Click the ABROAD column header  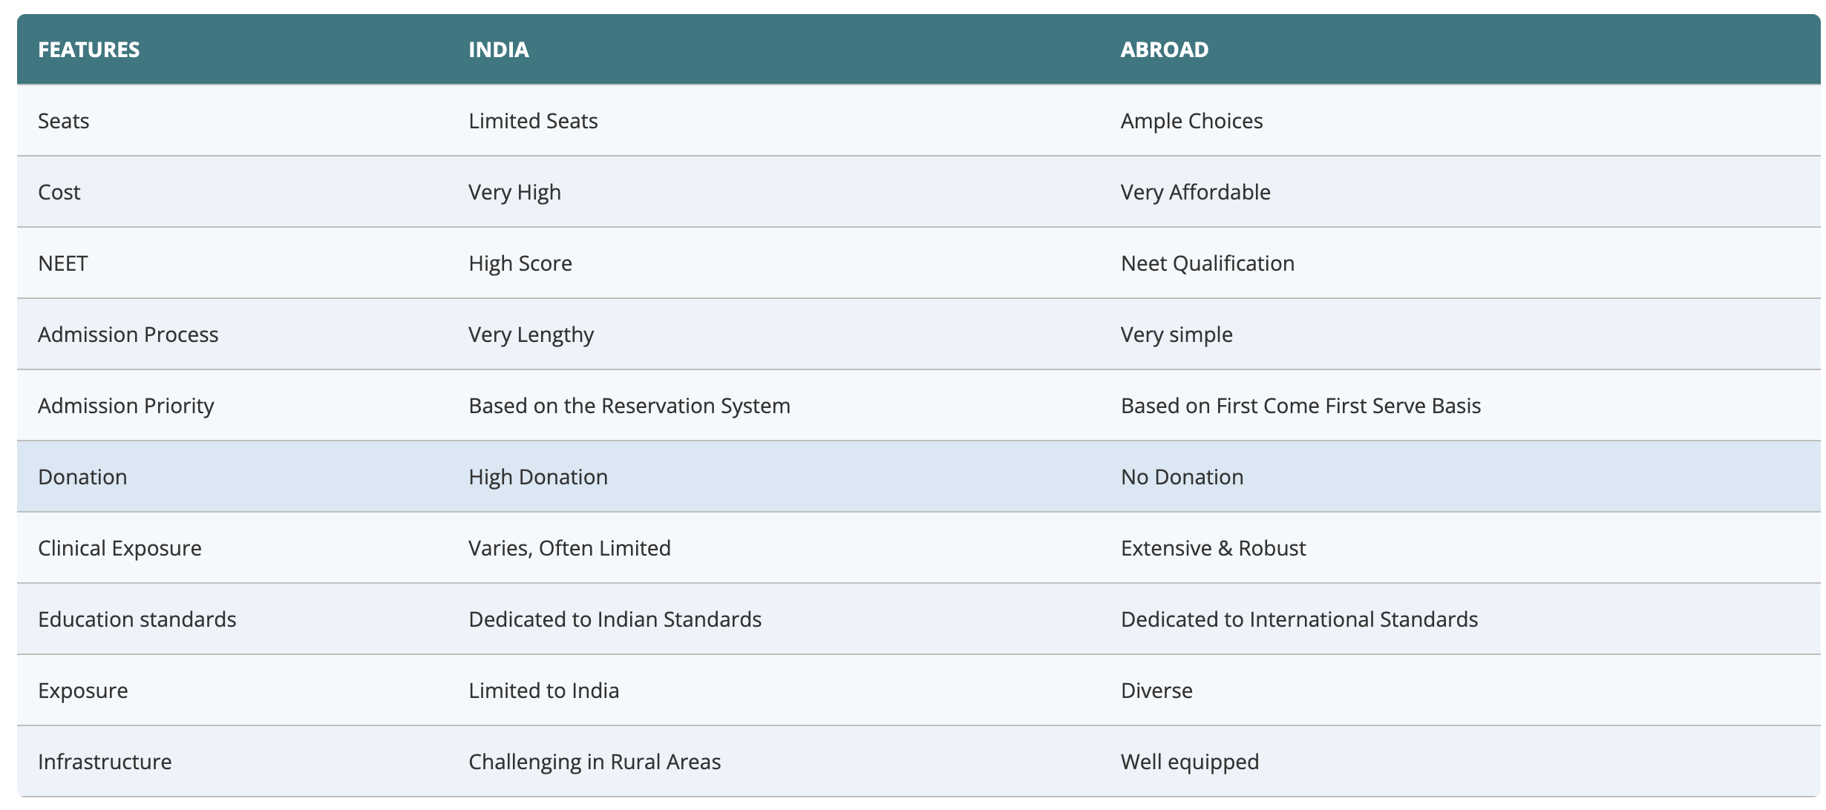coord(1164,50)
